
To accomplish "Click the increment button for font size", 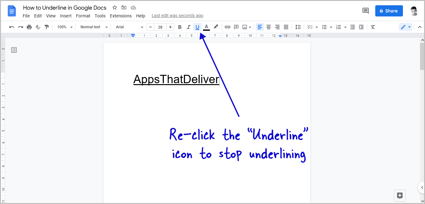I will coord(170,27).
